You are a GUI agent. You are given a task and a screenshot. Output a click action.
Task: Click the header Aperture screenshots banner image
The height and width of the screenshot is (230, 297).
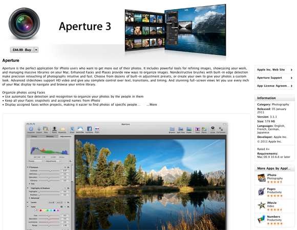176,30
